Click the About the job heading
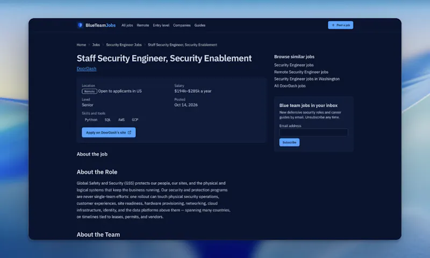Image resolution: width=430 pixels, height=258 pixels. pyautogui.click(x=92, y=154)
